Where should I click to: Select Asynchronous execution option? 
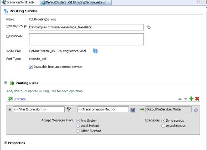pyautogui.click(x=163, y=126)
